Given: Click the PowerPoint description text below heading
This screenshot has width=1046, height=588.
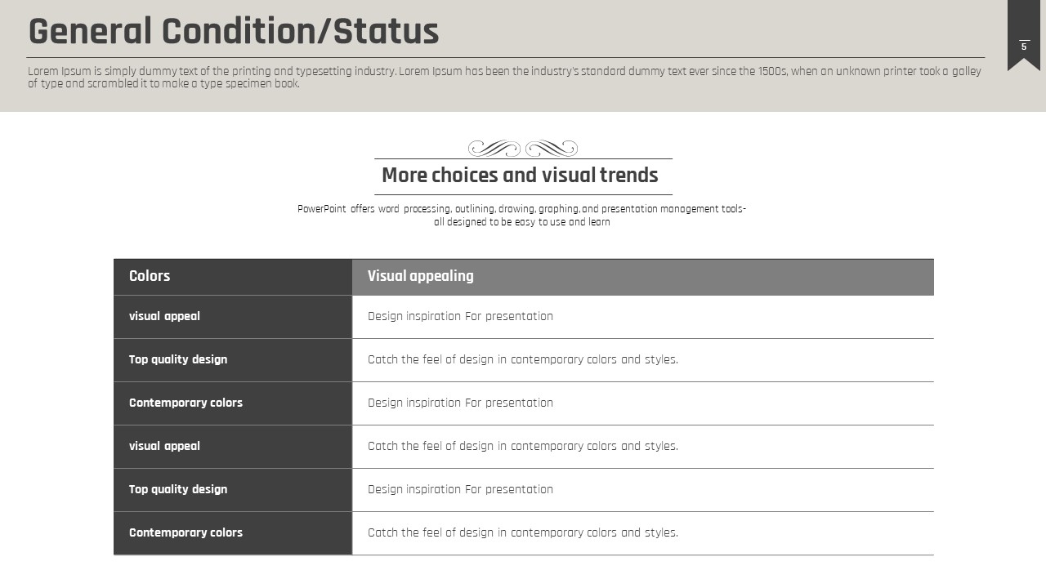Looking at the screenshot, I should pyautogui.click(x=521, y=215).
